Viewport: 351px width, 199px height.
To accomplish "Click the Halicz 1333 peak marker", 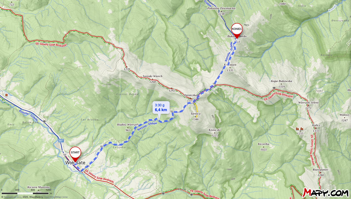I will (x=316, y=128).
